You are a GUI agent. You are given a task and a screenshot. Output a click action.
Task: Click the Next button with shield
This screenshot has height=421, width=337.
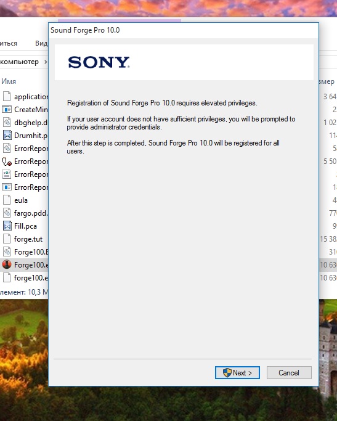click(x=237, y=372)
